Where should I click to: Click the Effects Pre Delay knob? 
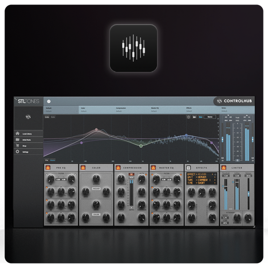202,192
